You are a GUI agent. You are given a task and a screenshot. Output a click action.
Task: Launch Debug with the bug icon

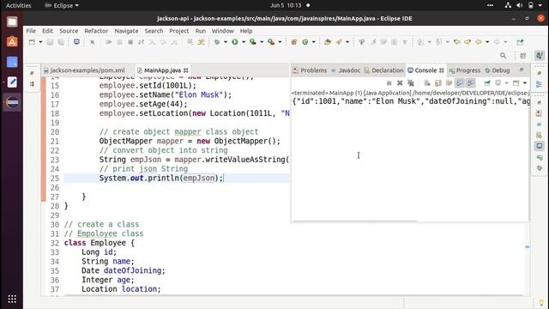(x=217, y=42)
